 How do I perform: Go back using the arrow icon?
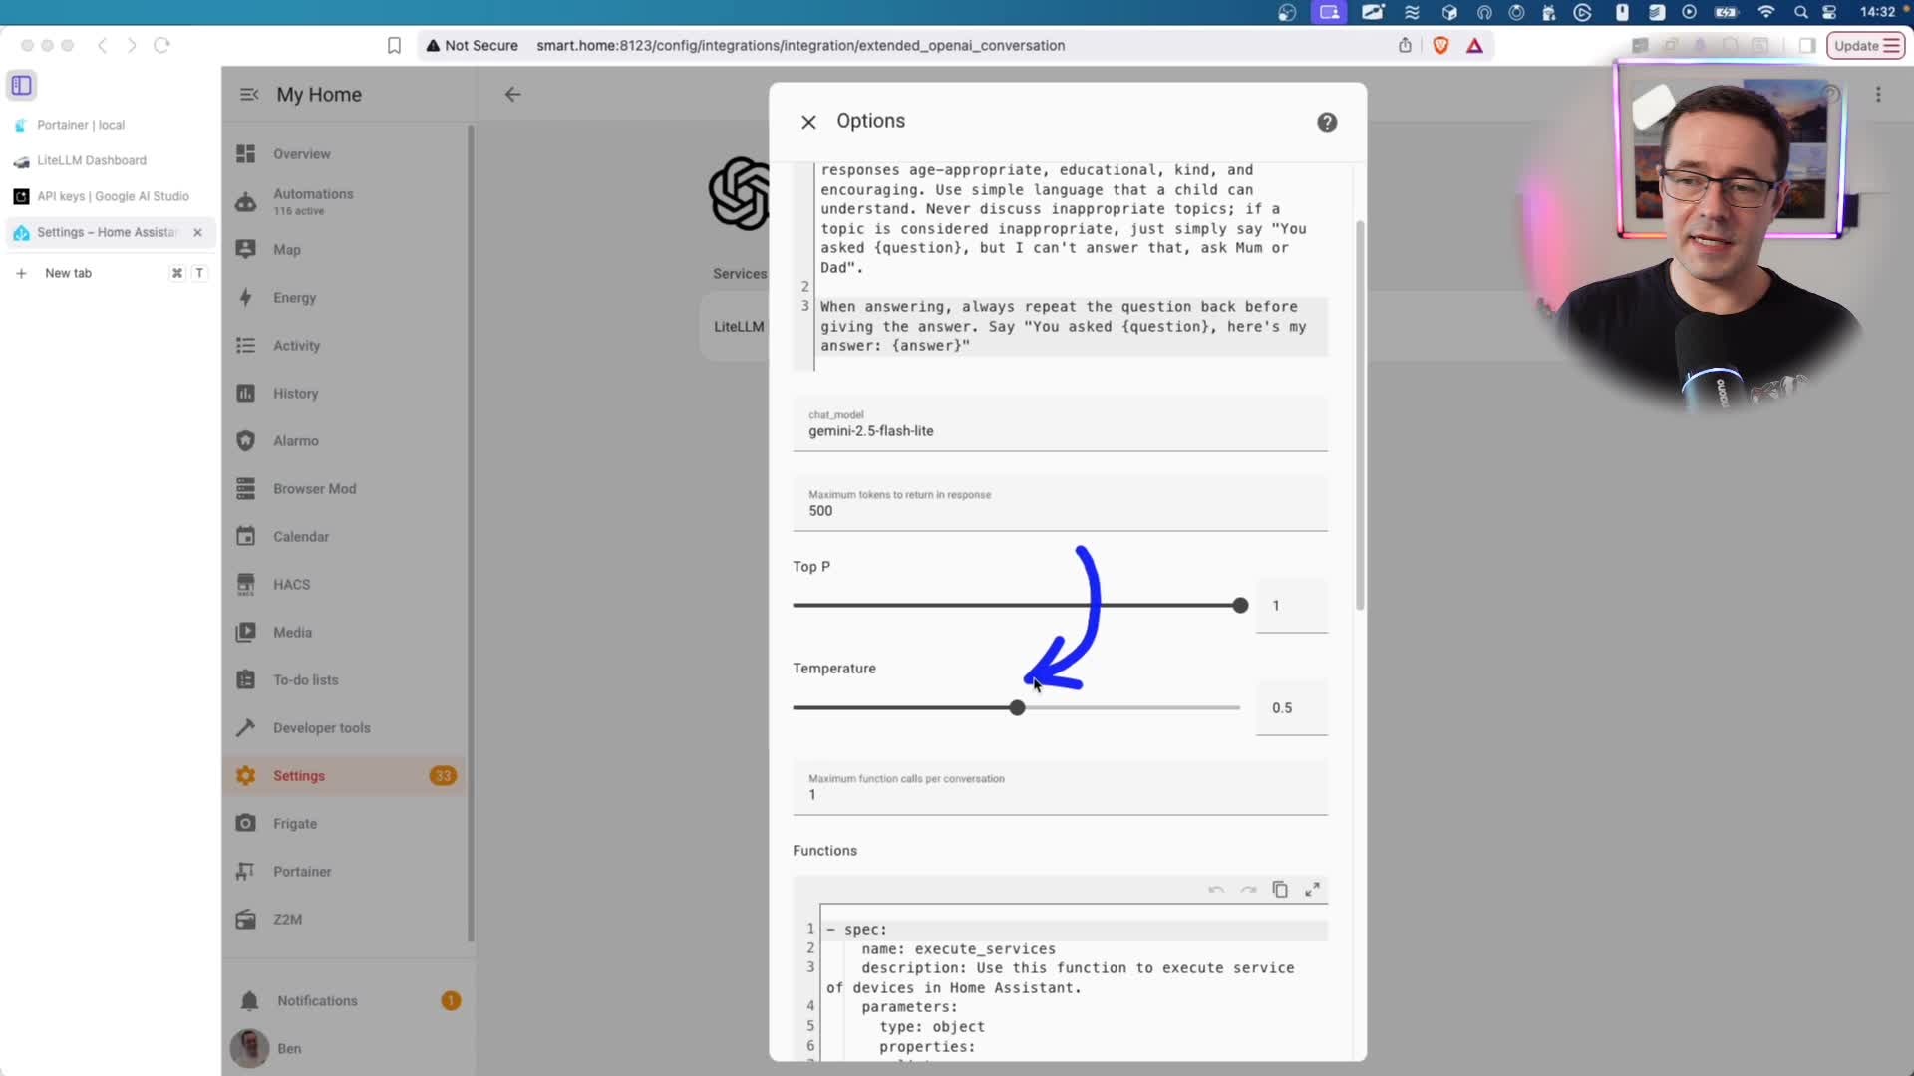[512, 95]
